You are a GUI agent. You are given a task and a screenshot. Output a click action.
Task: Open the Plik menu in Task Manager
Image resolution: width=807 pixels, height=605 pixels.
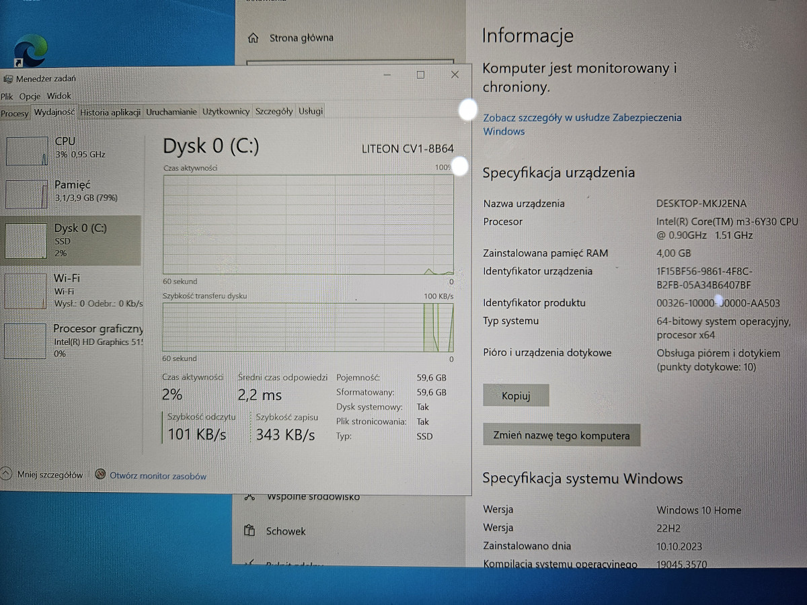7,96
